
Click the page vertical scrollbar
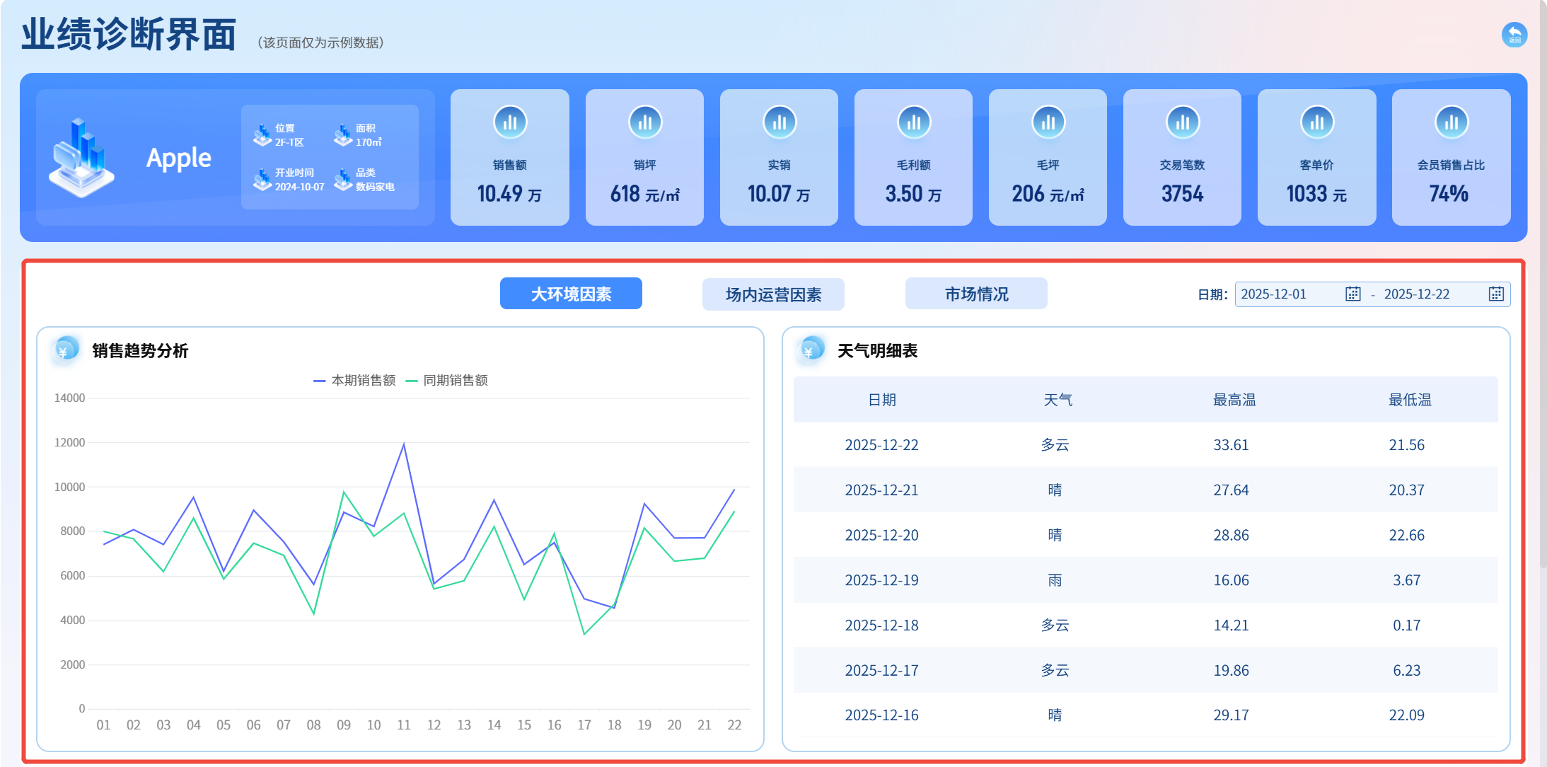tap(1543, 283)
